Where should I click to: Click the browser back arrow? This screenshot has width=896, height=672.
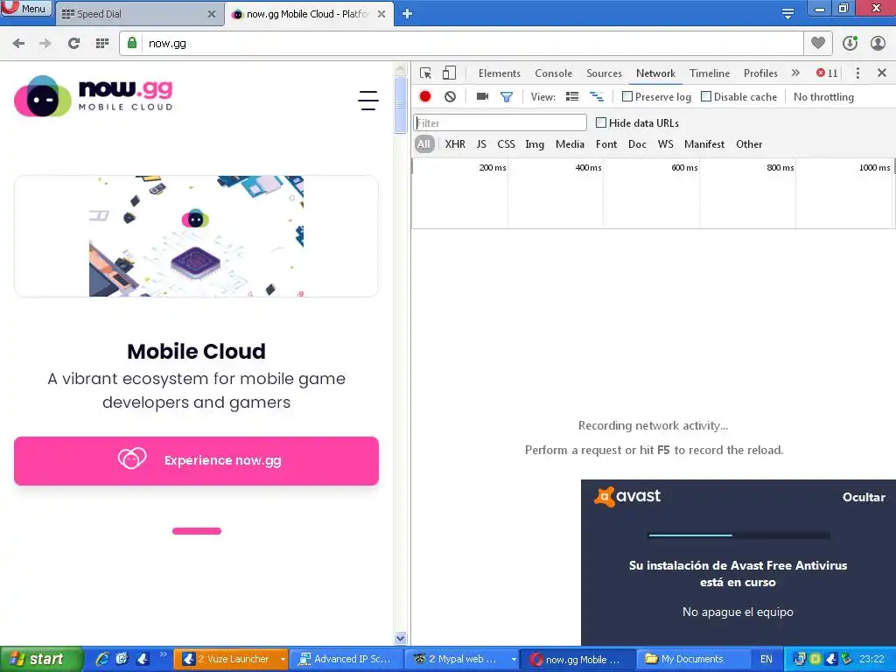pyautogui.click(x=18, y=44)
